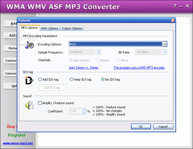Click the first Add button in main window

[x=10, y=24]
